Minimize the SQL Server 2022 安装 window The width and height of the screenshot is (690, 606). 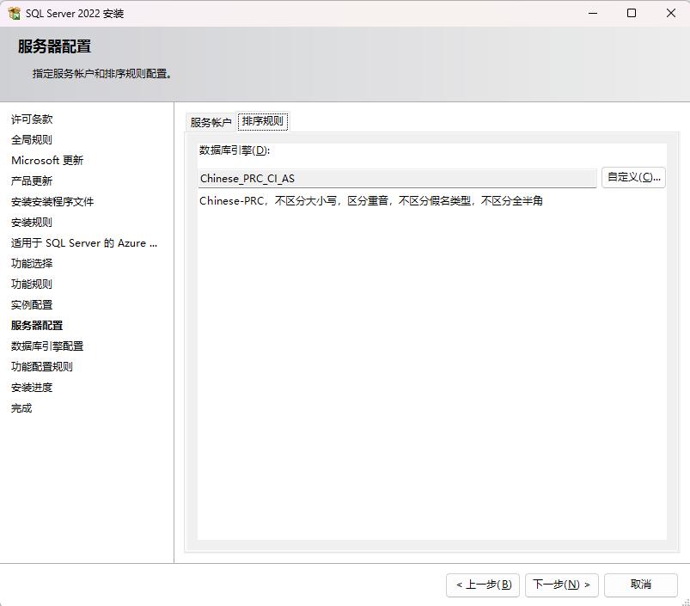click(592, 14)
